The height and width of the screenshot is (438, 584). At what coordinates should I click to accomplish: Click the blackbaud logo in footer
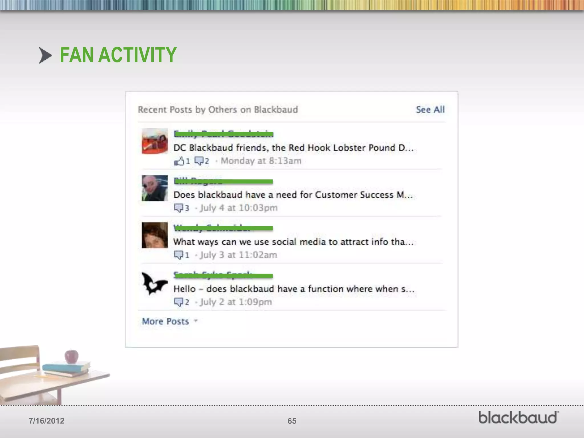click(518, 418)
